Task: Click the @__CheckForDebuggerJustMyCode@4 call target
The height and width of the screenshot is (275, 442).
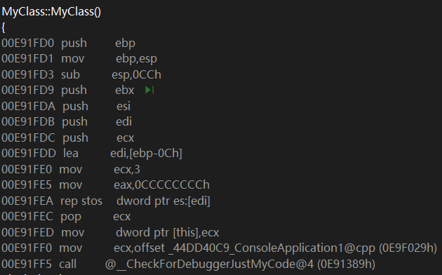Action: click(x=209, y=264)
